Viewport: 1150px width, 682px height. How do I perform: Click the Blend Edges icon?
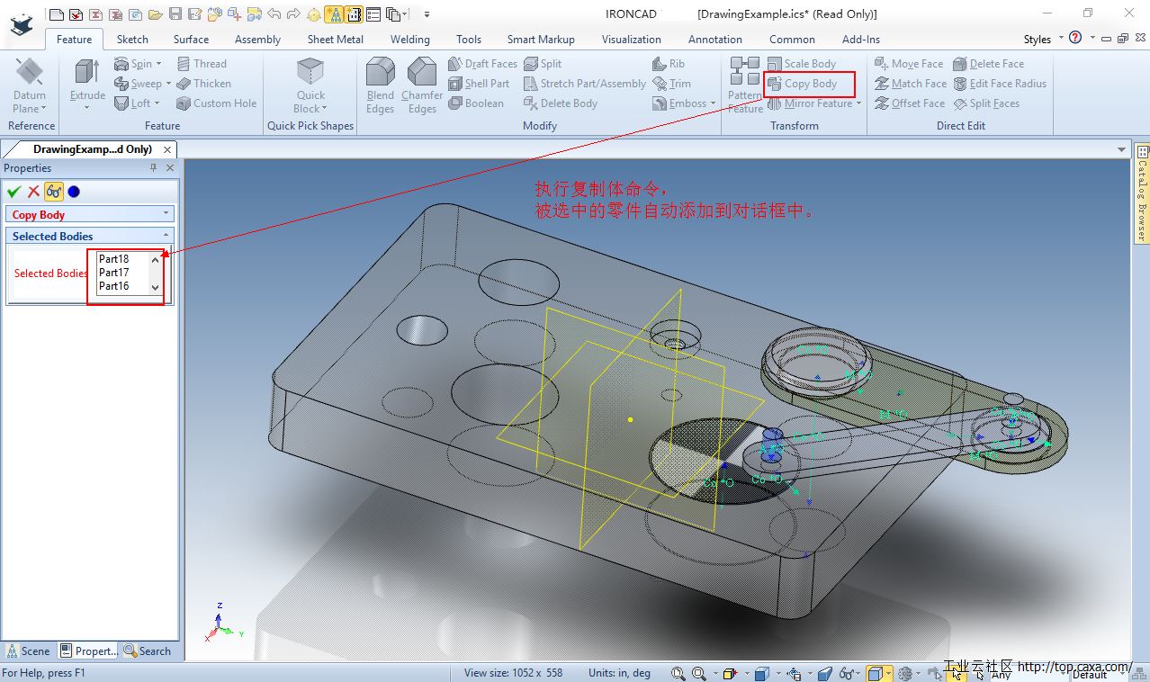click(x=381, y=72)
